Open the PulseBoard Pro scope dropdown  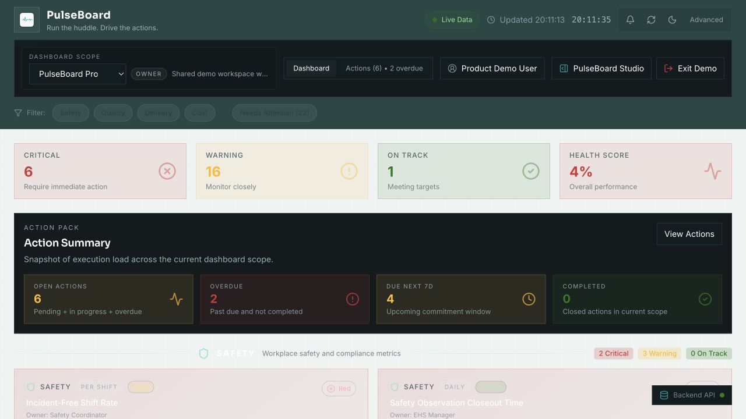click(78, 74)
